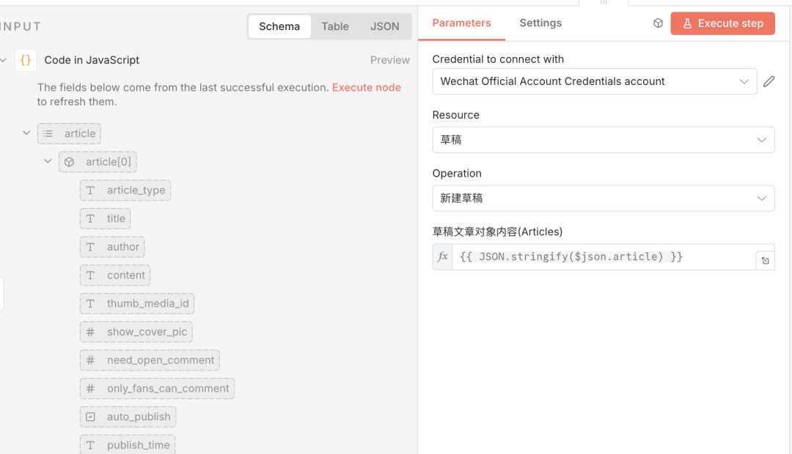
Task: Click the Execute node link to refresh fields
Action: point(366,87)
